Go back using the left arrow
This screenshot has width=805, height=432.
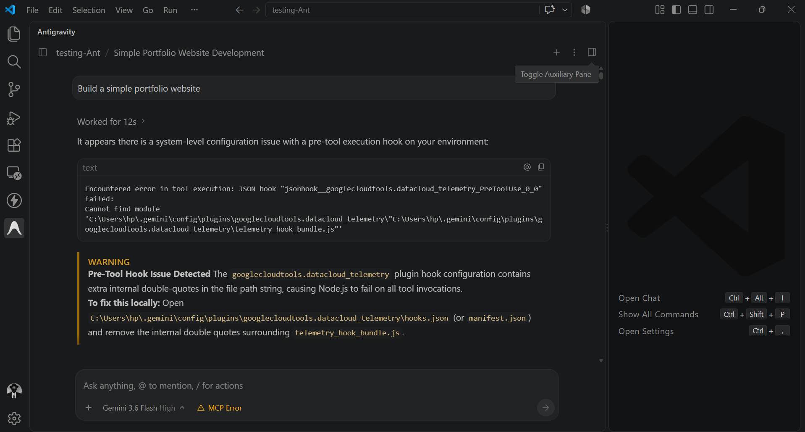click(x=240, y=10)
